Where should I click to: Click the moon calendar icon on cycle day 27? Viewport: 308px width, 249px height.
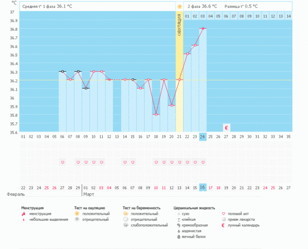click(226, 128)
